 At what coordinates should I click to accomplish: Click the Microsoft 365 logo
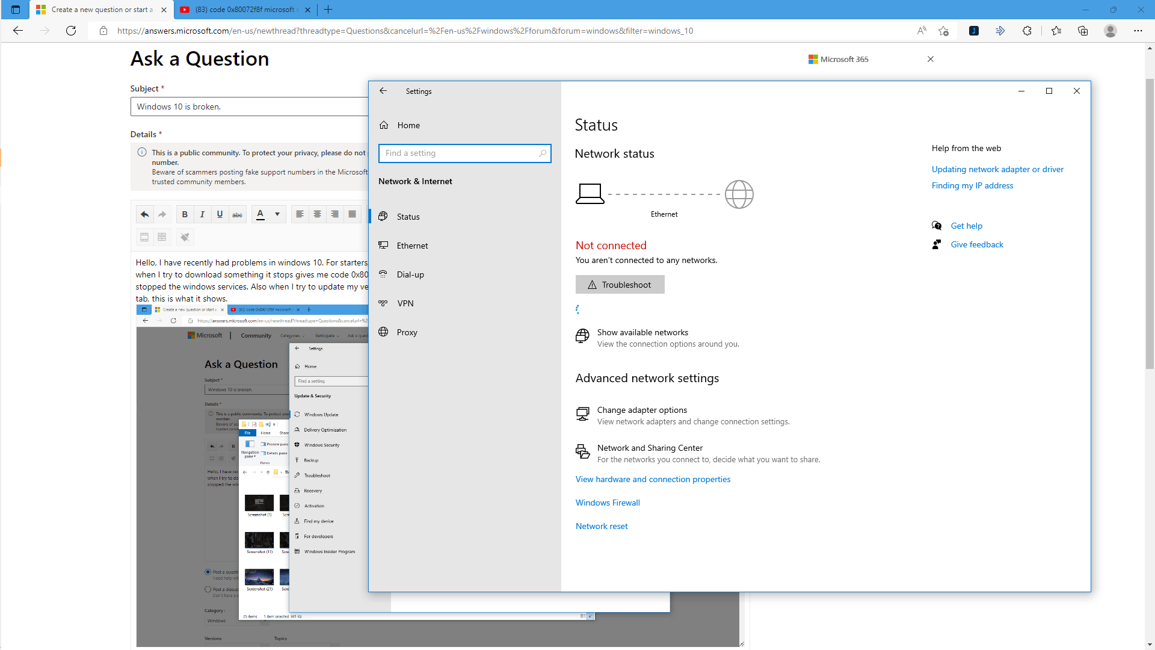tap(839, 59)
